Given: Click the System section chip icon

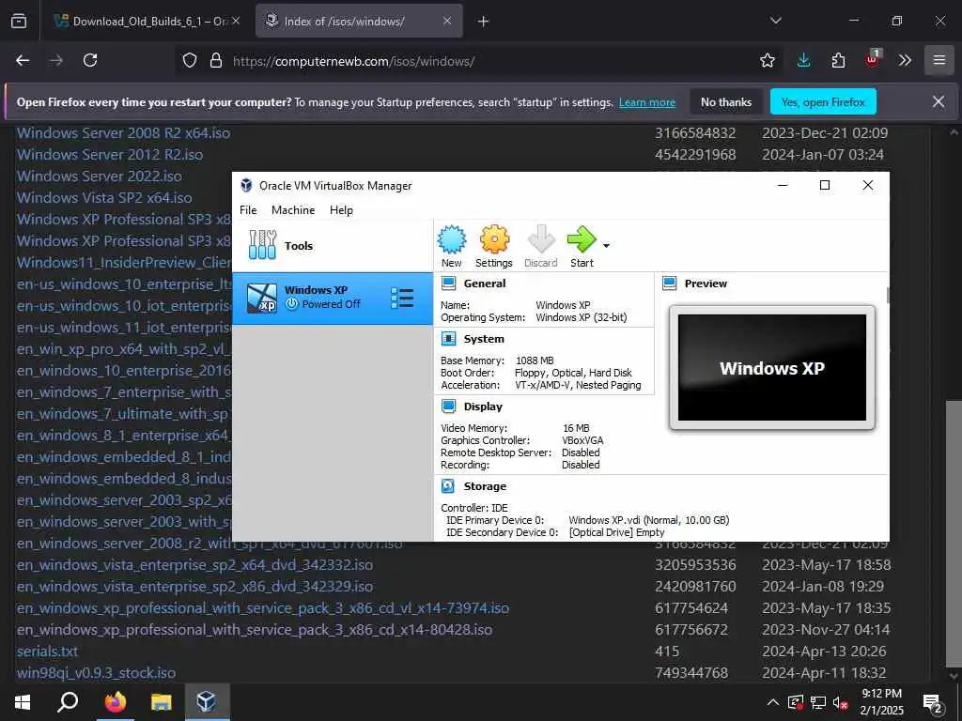Looking at the screenshot, I should point(448,338).
